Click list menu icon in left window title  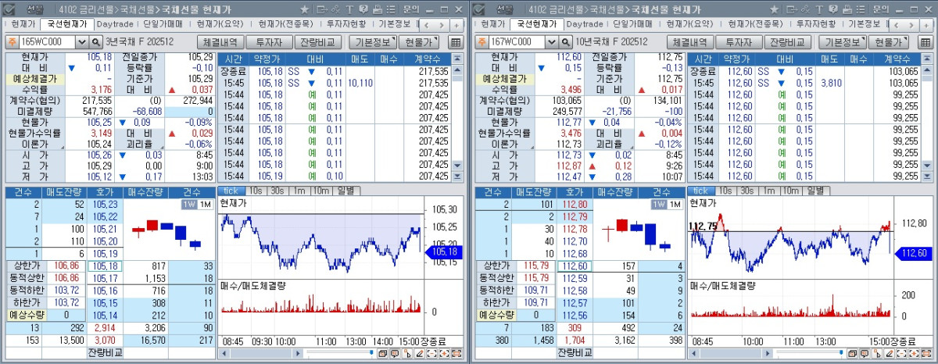point(391,9)
